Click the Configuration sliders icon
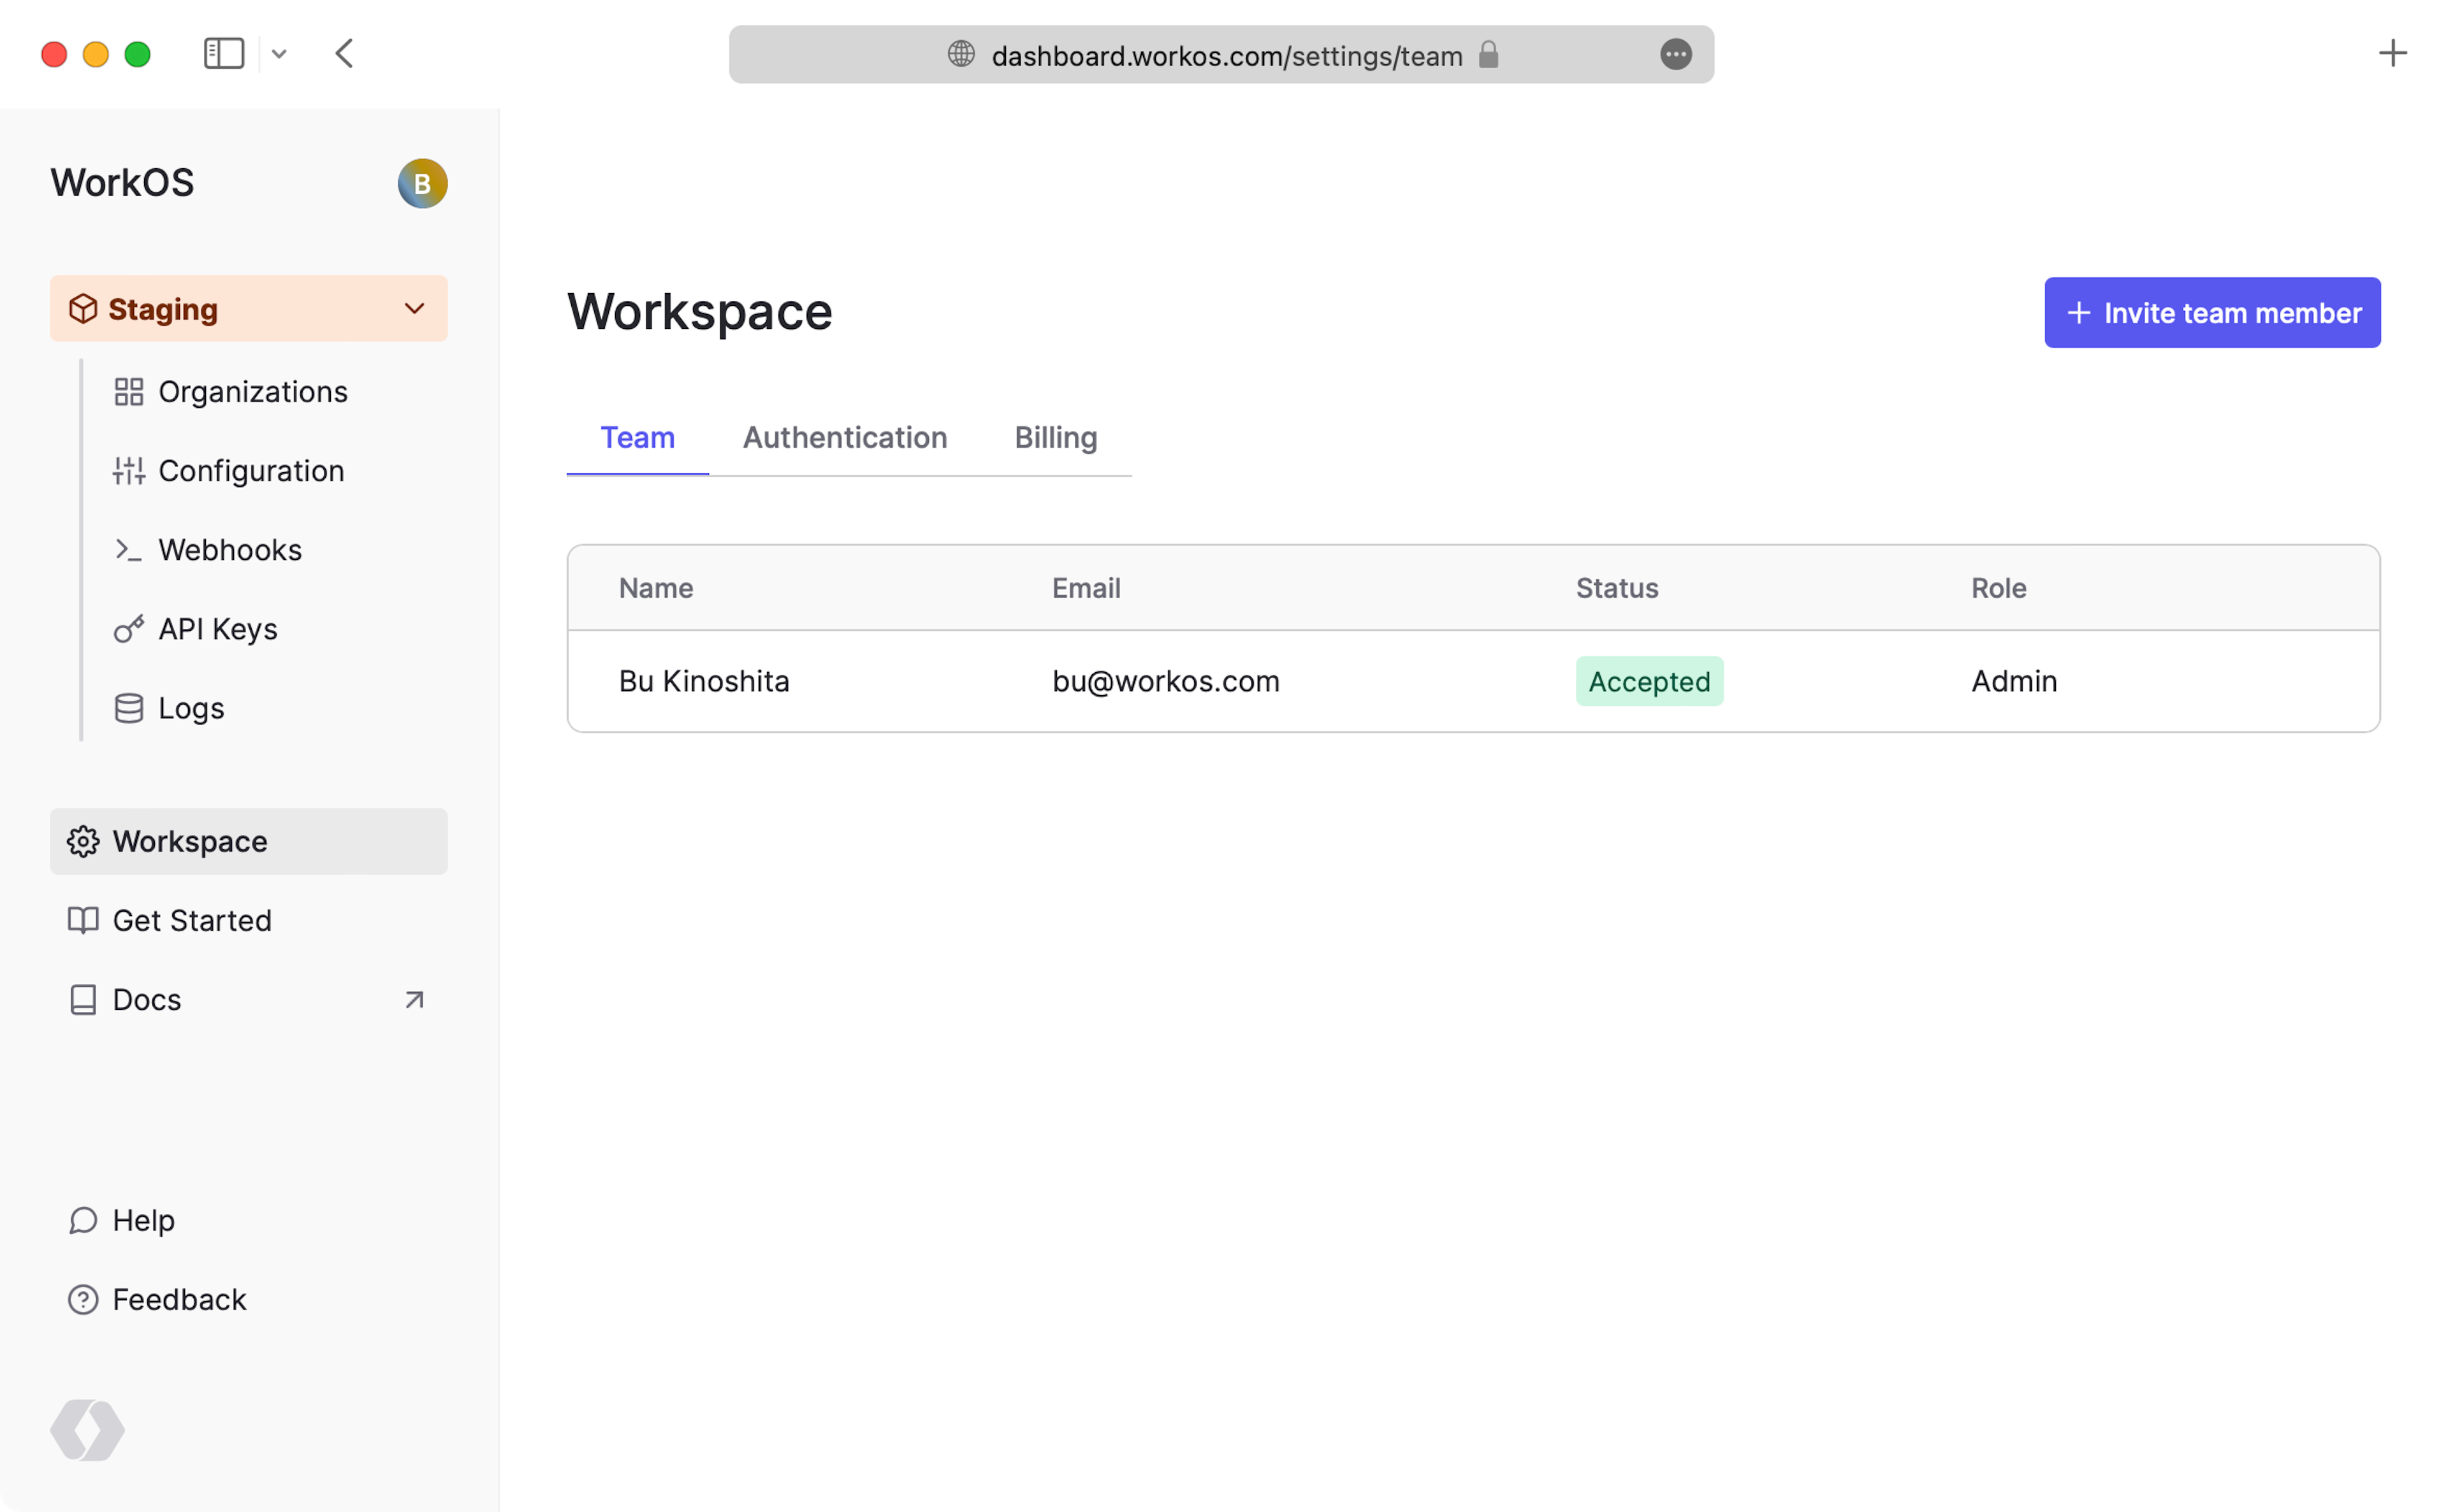Viewport: 2448px width, 1512px height. (129, 471)
